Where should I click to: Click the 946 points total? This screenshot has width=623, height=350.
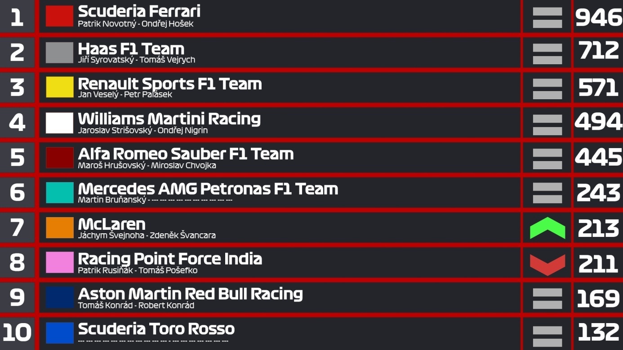click(x=598, y=17)
